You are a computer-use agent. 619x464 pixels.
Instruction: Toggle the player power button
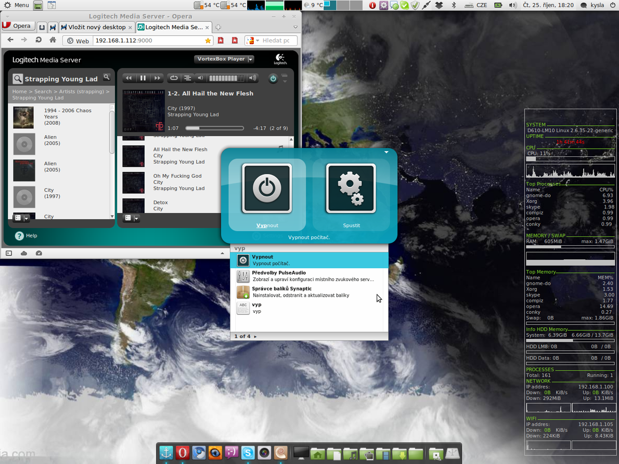[273, 78]
